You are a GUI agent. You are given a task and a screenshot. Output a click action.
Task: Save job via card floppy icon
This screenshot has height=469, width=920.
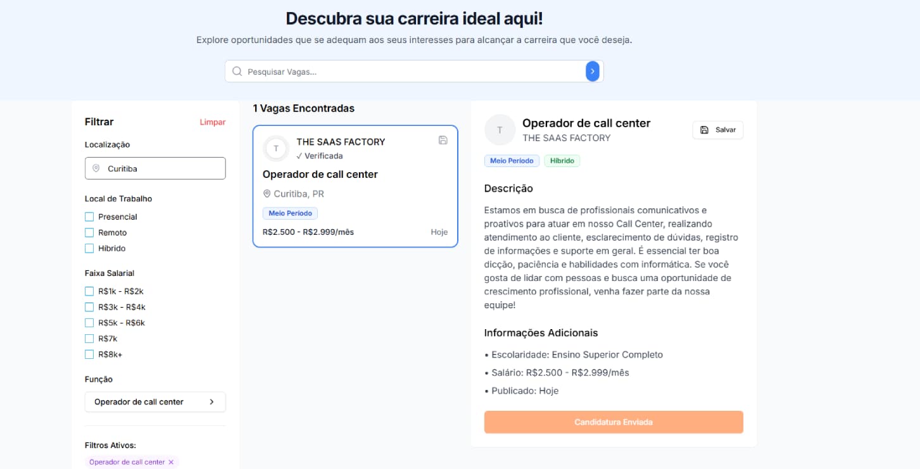[x=443, y=141]
